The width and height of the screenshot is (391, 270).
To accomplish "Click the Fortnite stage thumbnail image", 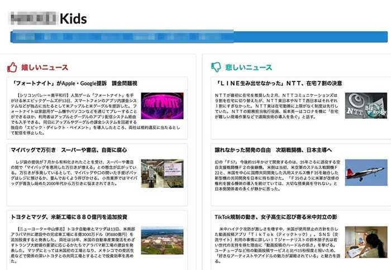I will coord(162,106).
